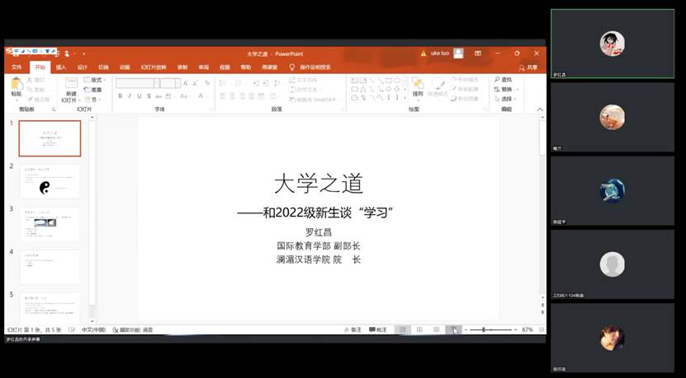
Task: Open the Design (设计) ribbon tab
Action: [x=83, y=68]
